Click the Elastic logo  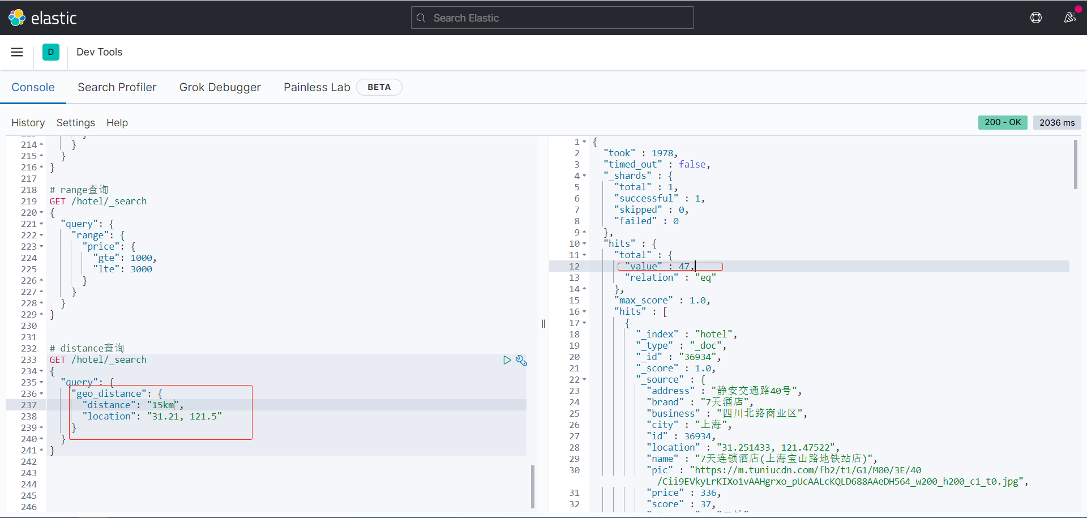point(42,18)
